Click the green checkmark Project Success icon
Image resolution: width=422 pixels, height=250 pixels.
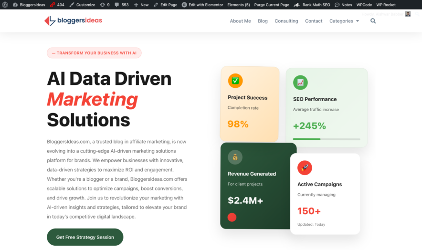pos(235,81)
